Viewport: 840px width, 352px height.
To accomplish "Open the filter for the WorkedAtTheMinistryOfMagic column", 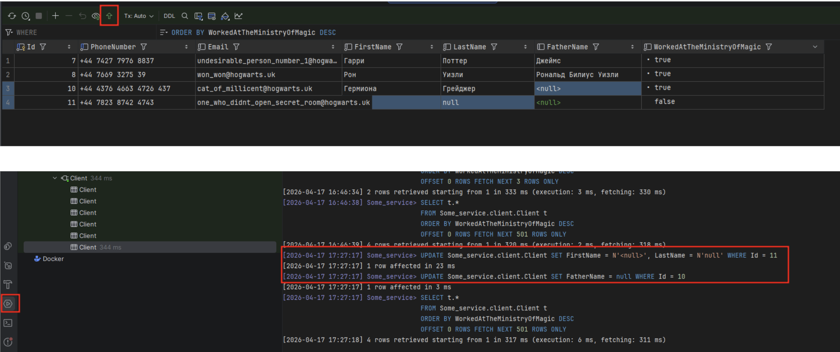I will [769, 47].
